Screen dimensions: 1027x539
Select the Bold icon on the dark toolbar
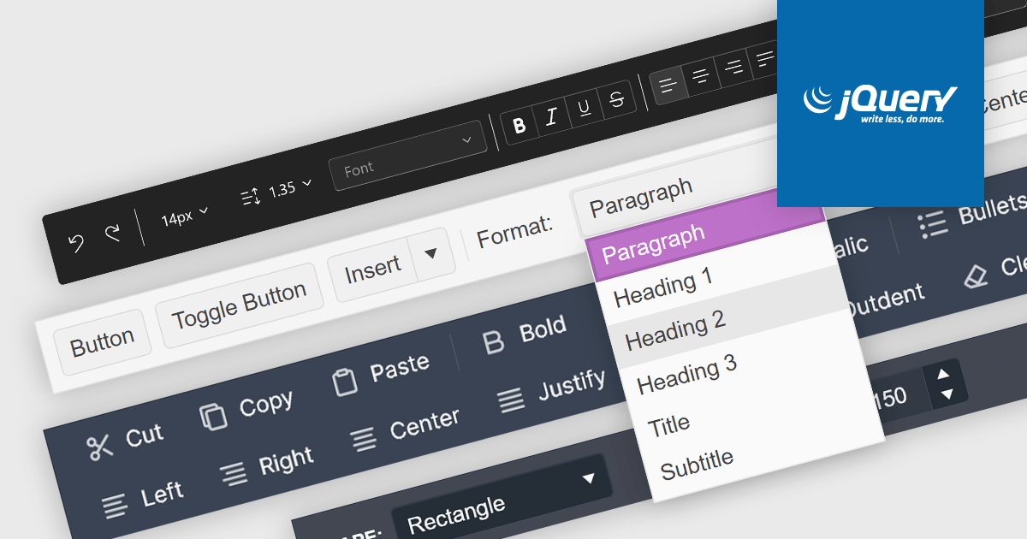tap(519, 125)
